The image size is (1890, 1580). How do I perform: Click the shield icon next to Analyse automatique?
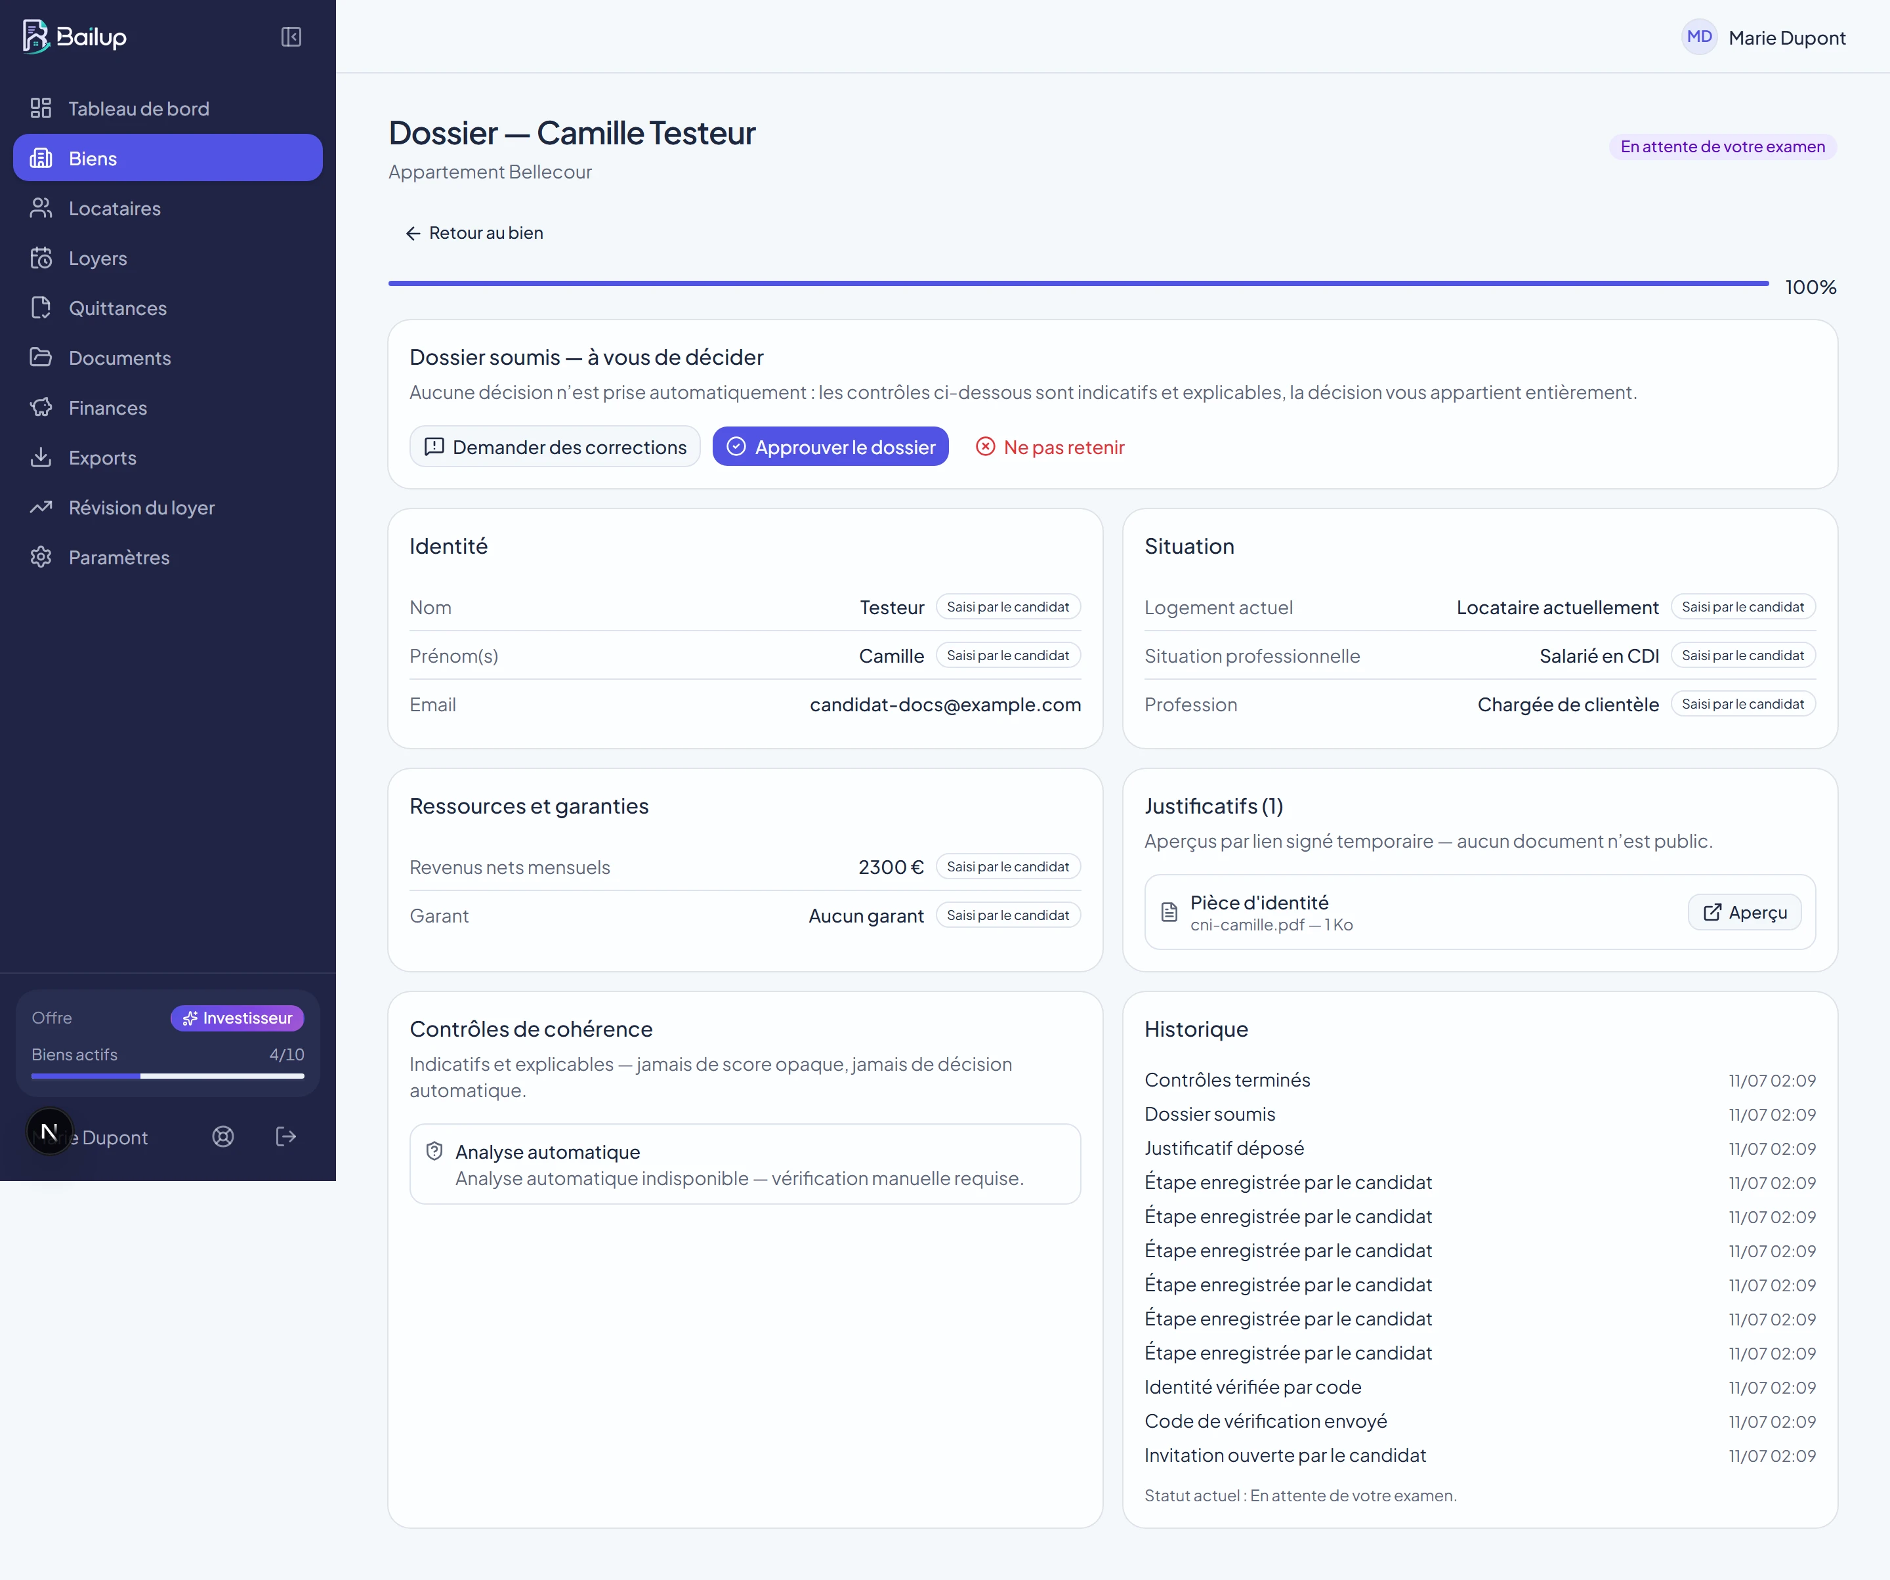coord(434,1151)
